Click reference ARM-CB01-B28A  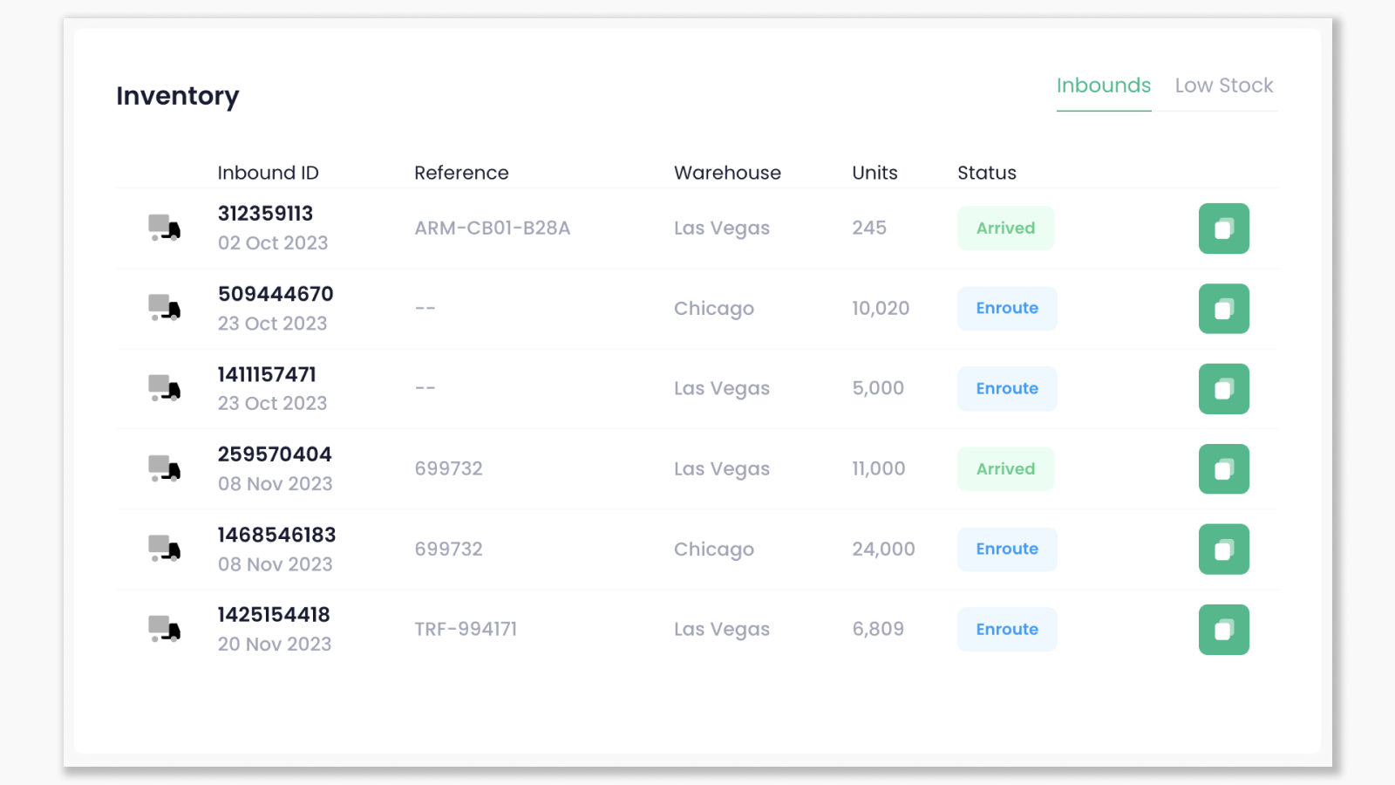pos(492,229)
